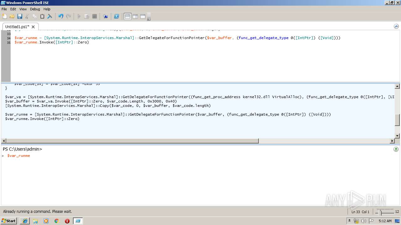Select the PowerShell ISE taskbar button
The height and width of the screenshot is (225, 401).
(x=78, y=221)
